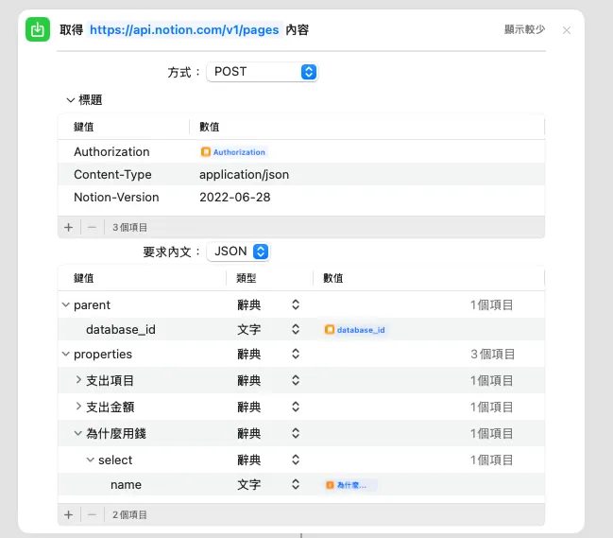Collapse the select dictionary row
The height and width of the screenshot is (538, 613).
coord(91,460)
